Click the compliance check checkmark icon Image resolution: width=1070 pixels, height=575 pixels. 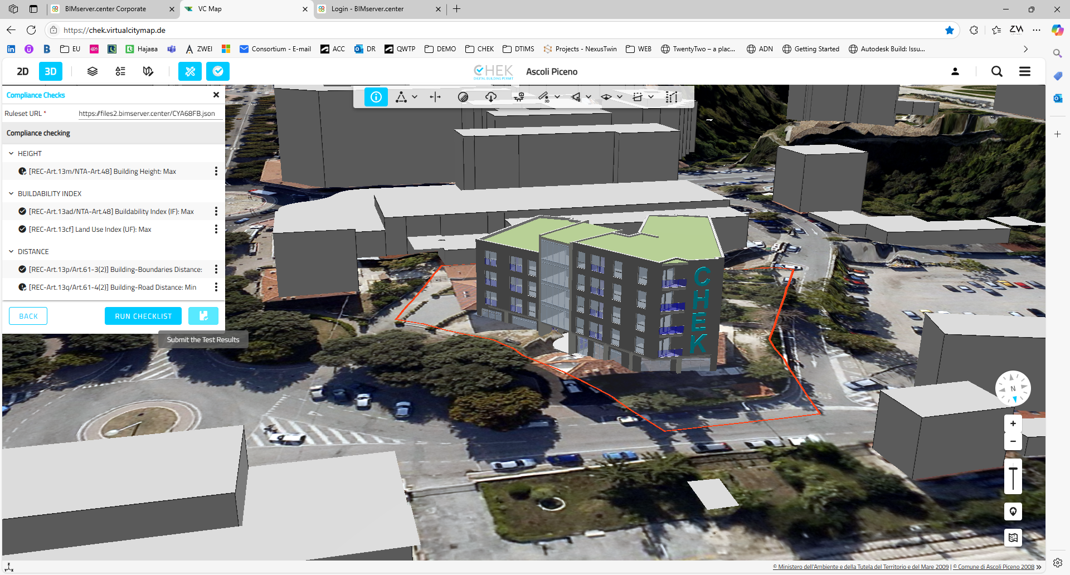(218, 71)
